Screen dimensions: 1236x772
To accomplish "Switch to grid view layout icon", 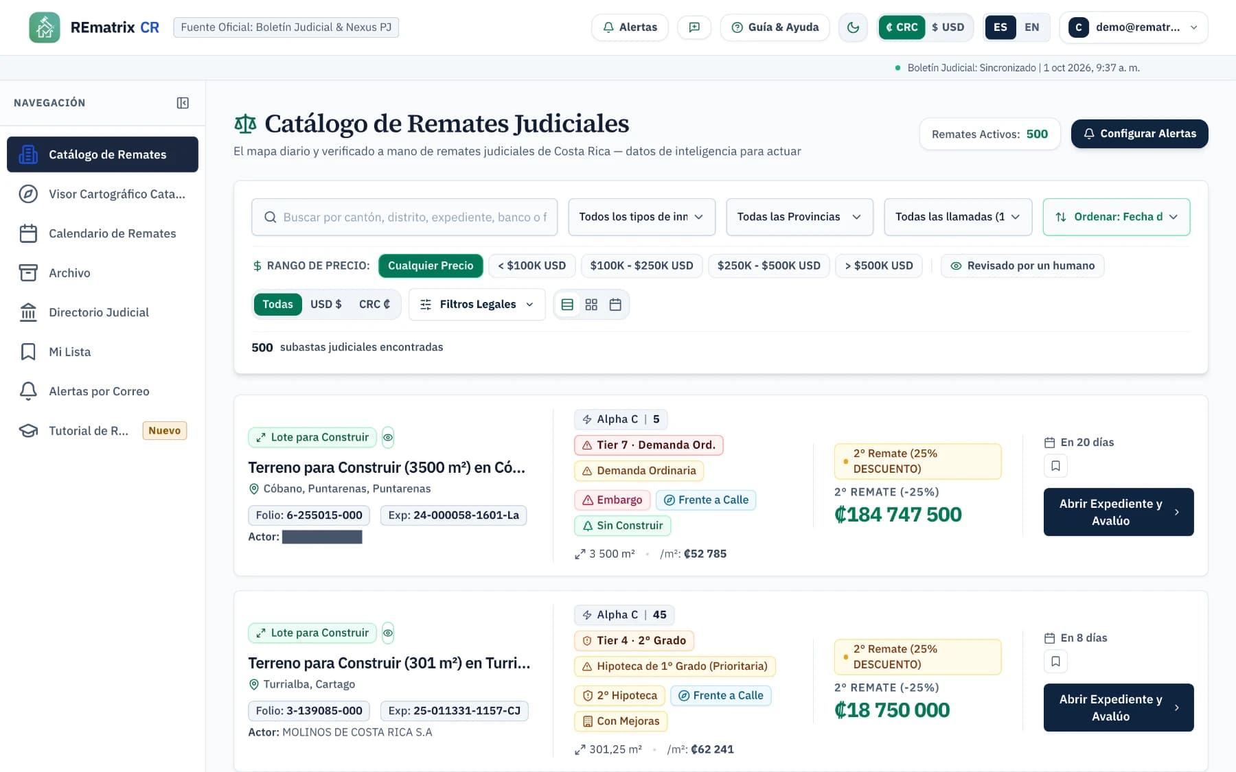I will tap(591, 305).
